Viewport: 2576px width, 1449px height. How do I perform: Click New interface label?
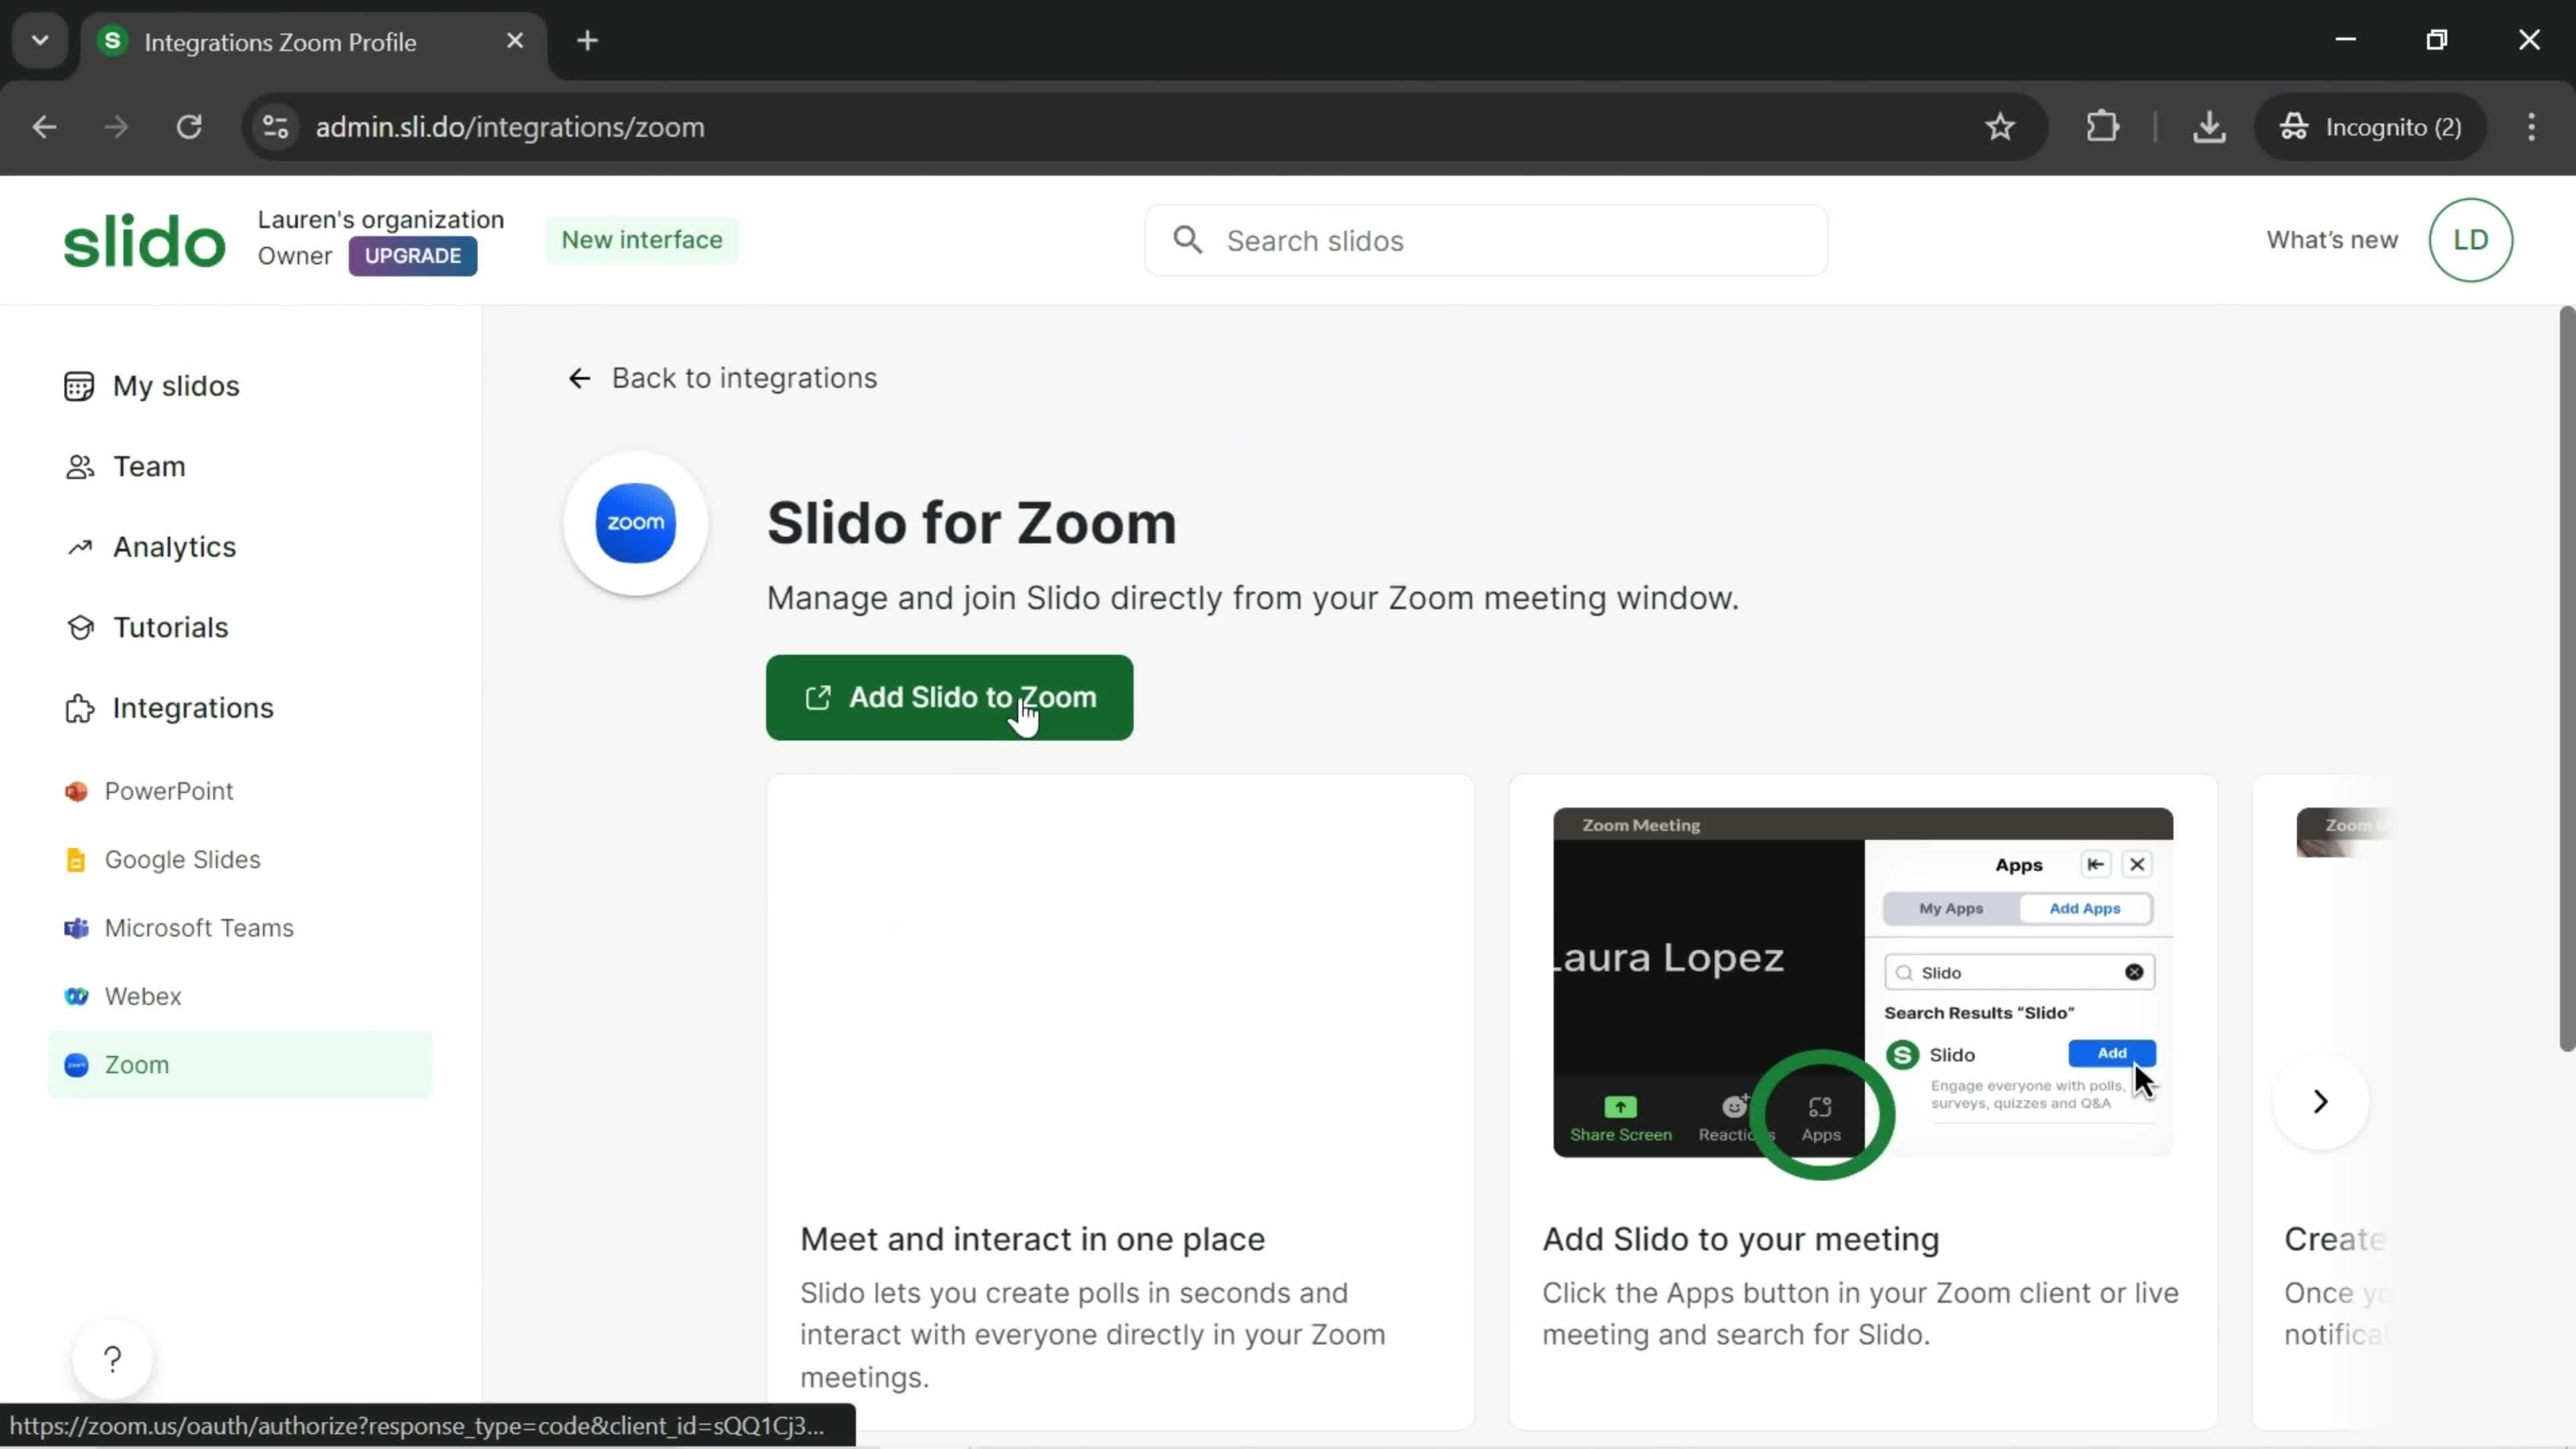coord(641,240)
